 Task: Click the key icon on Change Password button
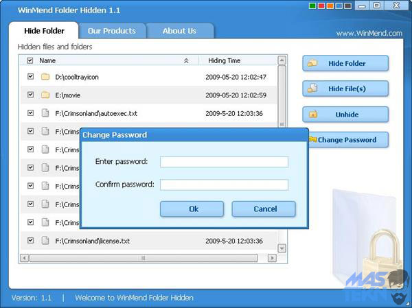click(312, 139)
